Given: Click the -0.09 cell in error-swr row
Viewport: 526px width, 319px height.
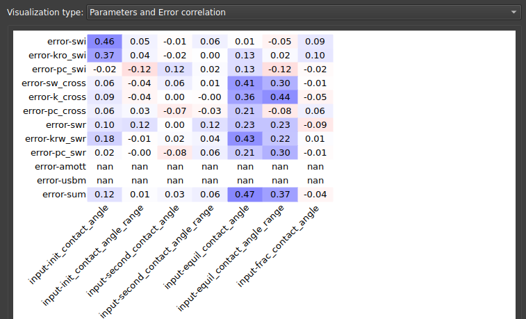Looking at the screenshot, I should pyautogui.click(x=315, y=124).
